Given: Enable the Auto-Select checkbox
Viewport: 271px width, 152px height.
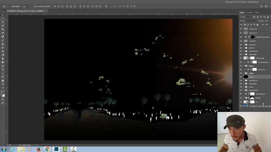Looking at the screenshot, I should point(11,6).
